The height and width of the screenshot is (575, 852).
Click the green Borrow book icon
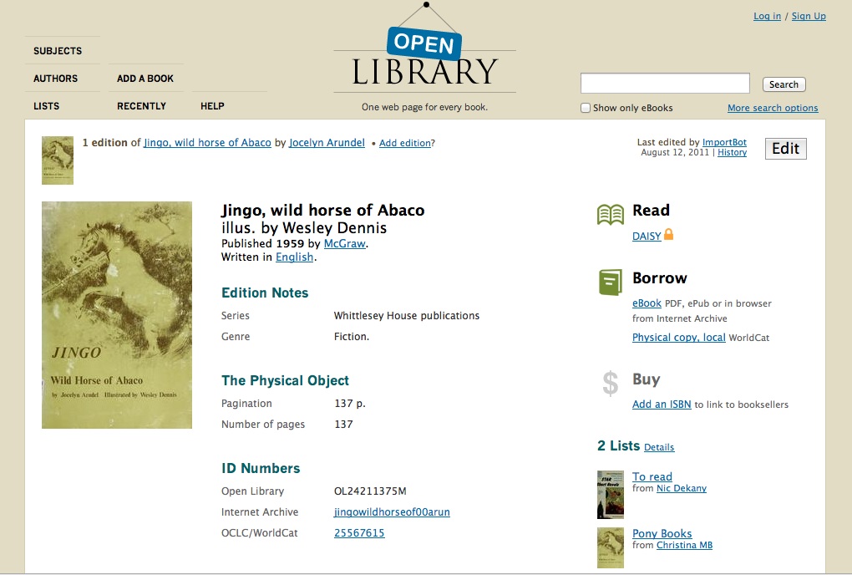click(611, 282)
